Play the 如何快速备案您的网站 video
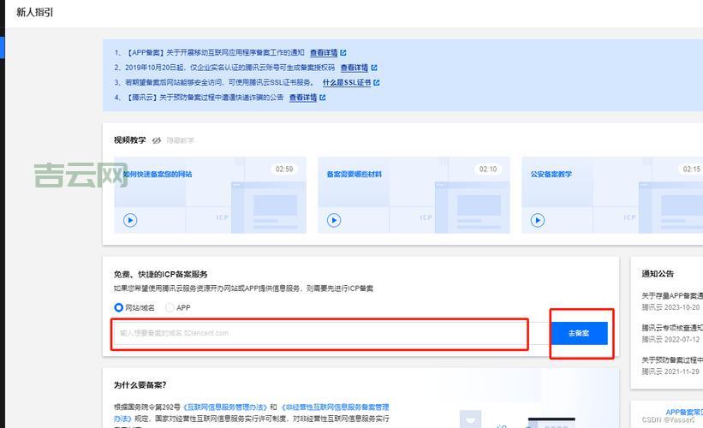 tap(130, 220)
